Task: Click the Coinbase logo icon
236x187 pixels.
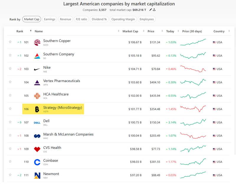Action: click(x=37, y=162)
